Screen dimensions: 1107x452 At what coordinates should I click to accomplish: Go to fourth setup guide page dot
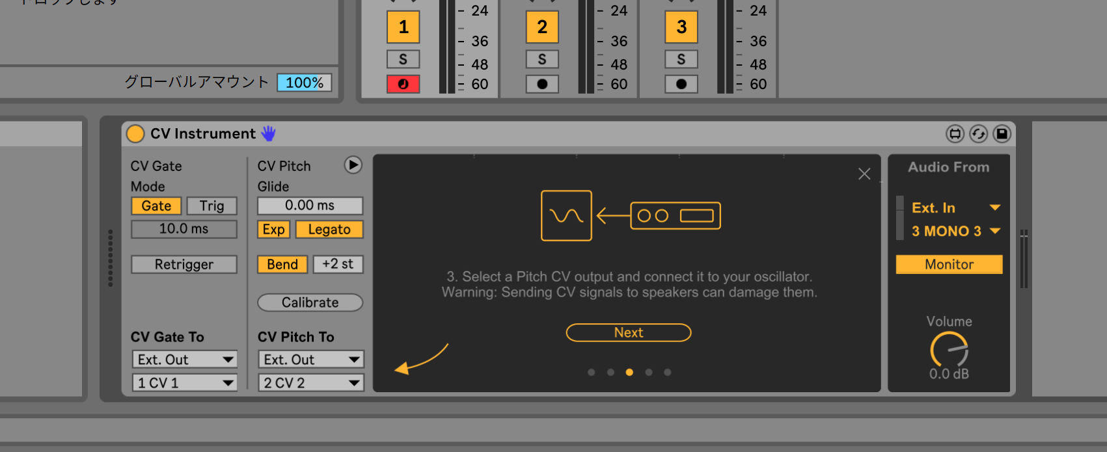click(648, 372)
